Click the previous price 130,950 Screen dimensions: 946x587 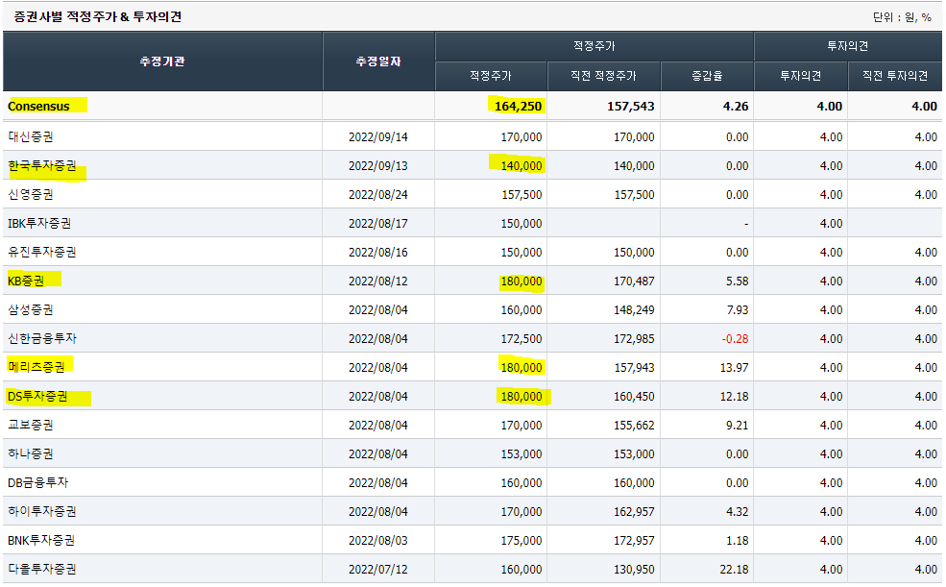pos(634,570)
